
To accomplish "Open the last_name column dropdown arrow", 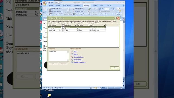I will click(x=76, y=25).
